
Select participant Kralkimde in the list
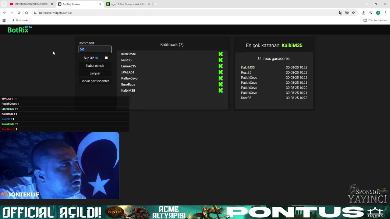click(129, 54)
